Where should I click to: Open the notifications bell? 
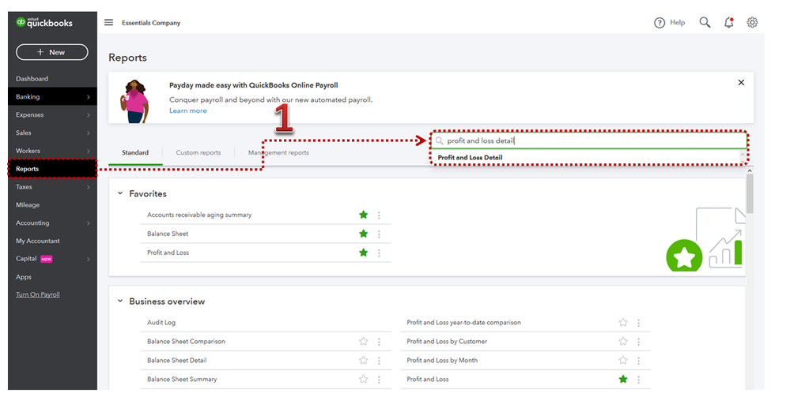click(x=728, y=23)
